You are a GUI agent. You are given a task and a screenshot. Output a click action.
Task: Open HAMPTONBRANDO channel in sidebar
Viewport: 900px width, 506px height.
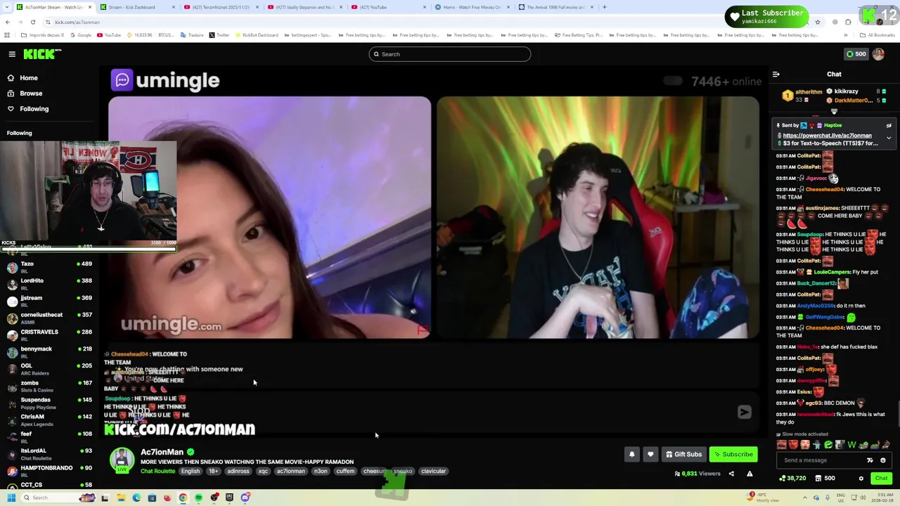click(x=48, y=471)
